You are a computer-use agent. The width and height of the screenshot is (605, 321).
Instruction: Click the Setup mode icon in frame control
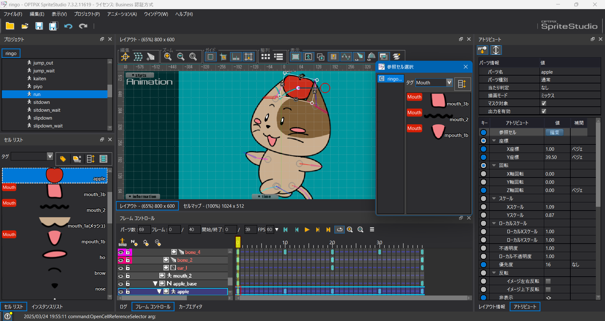click(x=123, y=242)
